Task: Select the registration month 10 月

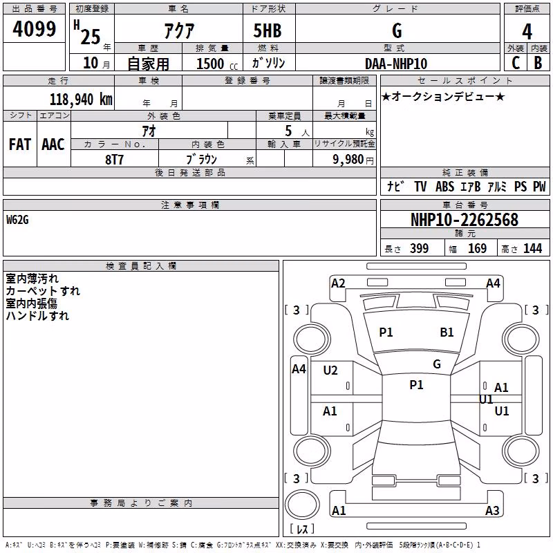Action: [96, 63]
